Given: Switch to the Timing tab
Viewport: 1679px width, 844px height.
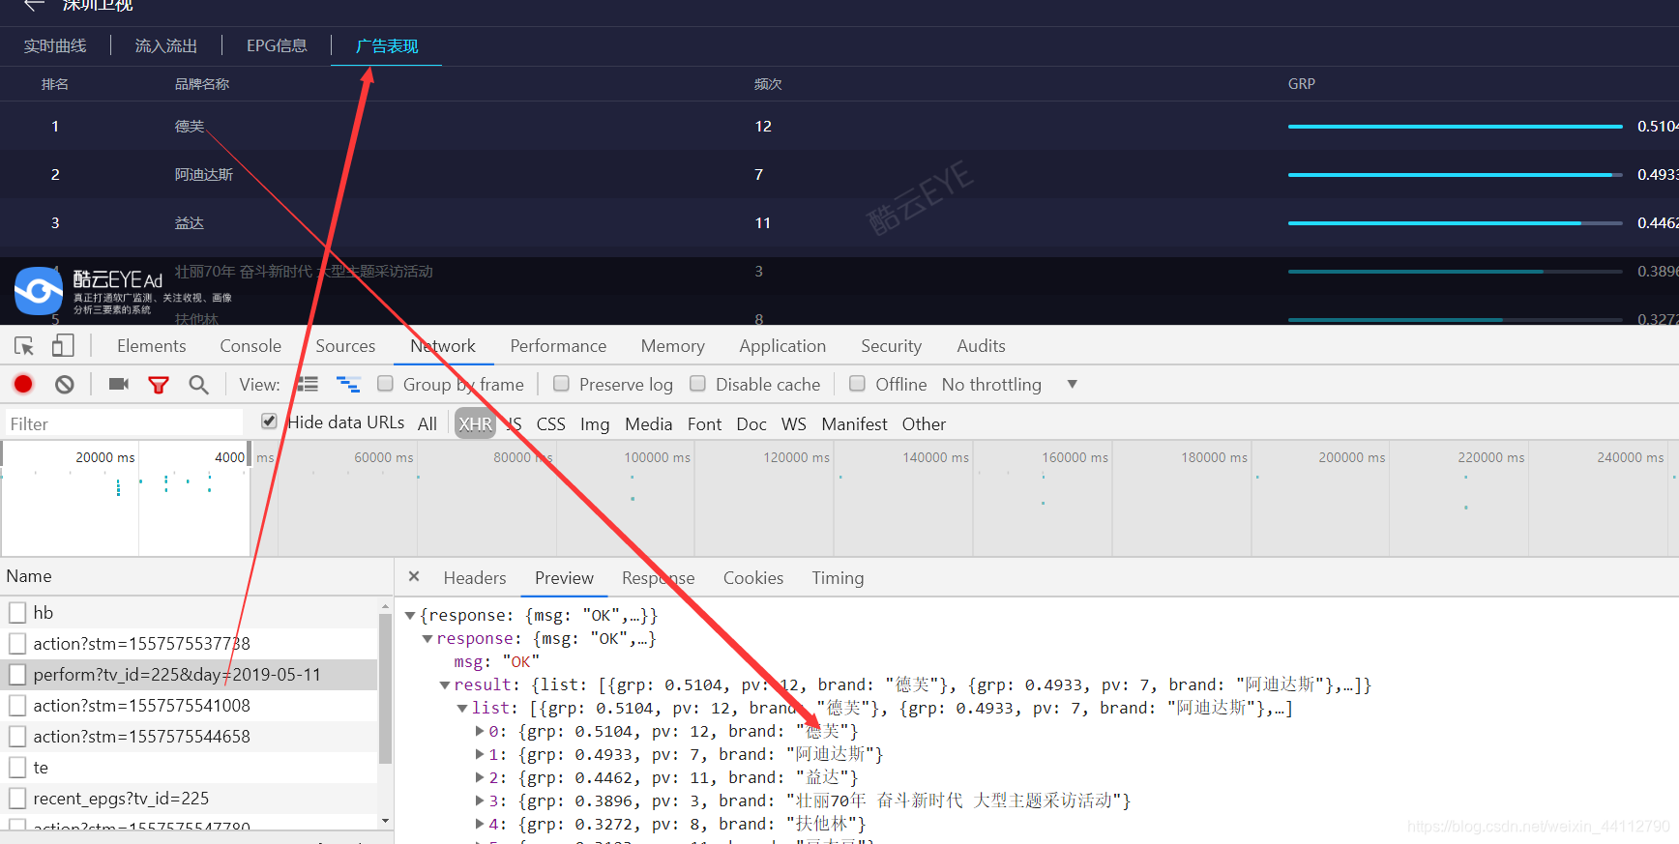Looking at the screenshot, I should point(838,578).
